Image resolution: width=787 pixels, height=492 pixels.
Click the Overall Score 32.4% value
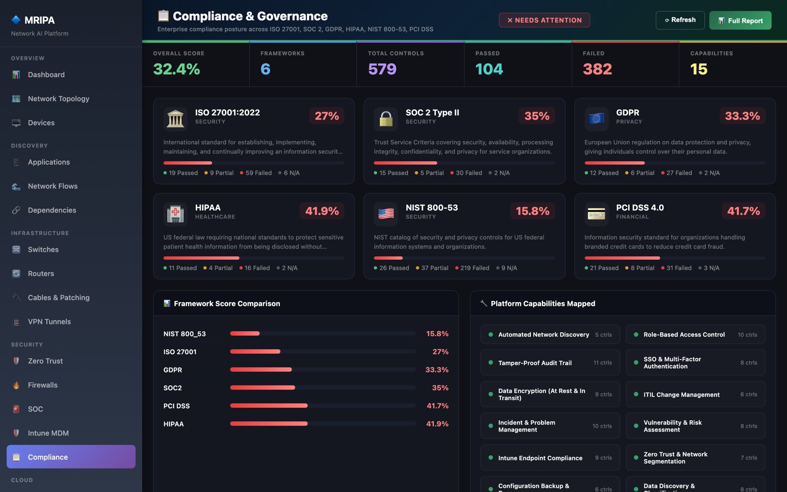pyautogui.click(x=177, y=69)
